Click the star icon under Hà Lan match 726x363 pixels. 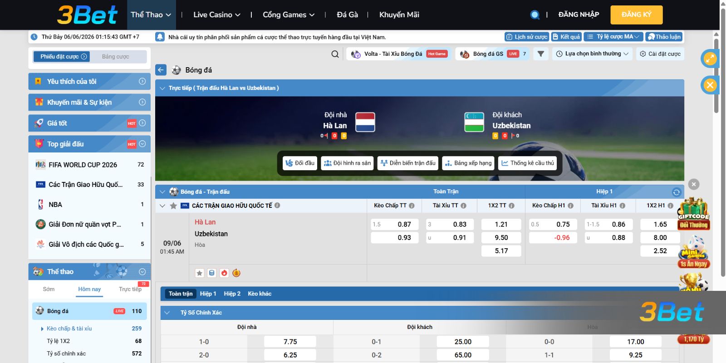[199, 273]
